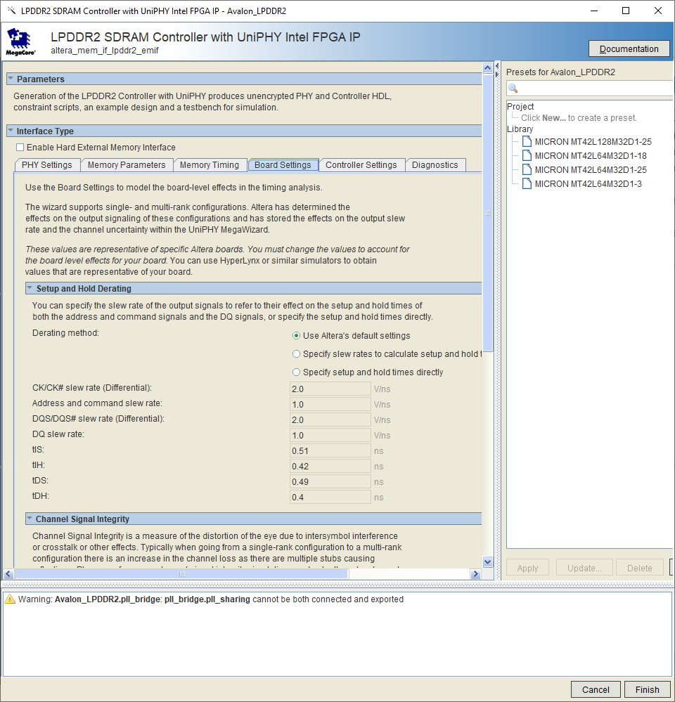The height and width of the screenshot is (702, 675).
Task: Select MICRON MT42L128M32D1-25 preset file icon
Action: click(527, 141)
